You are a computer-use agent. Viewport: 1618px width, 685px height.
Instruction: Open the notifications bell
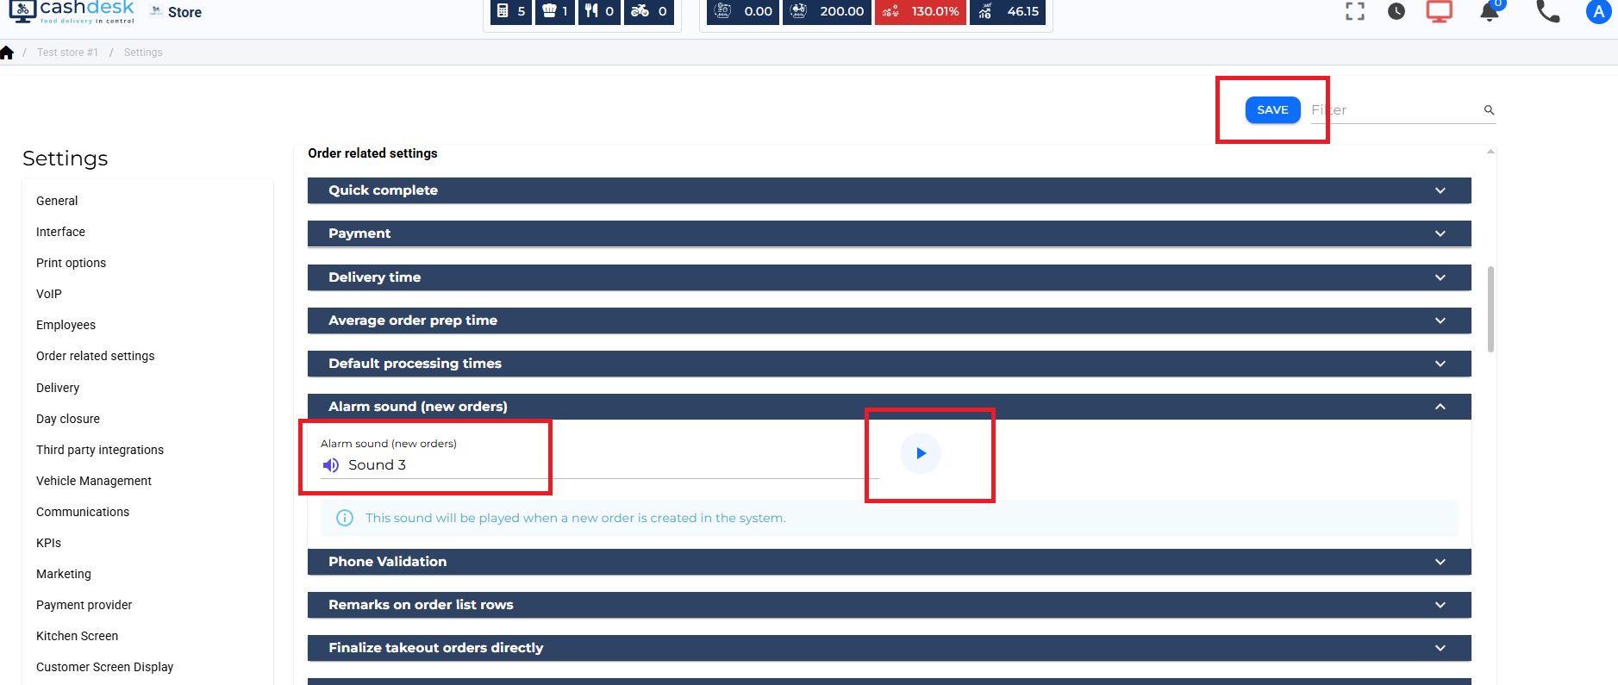(x=1489, y=12)
